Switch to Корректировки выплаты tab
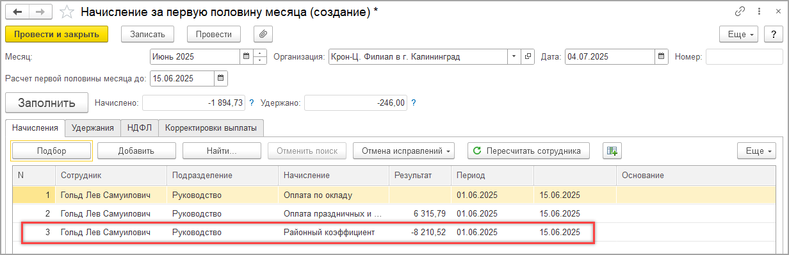Viewport: 789px width, 255px height. pos(211,128)
